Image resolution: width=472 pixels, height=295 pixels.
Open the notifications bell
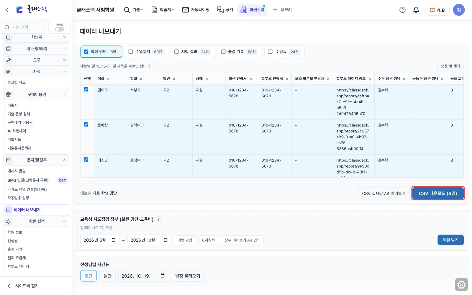click(416, 10)
